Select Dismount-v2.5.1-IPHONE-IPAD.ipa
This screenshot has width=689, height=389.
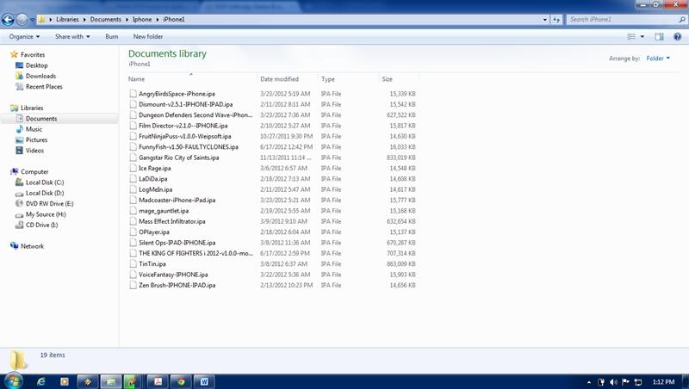point(185,104)
